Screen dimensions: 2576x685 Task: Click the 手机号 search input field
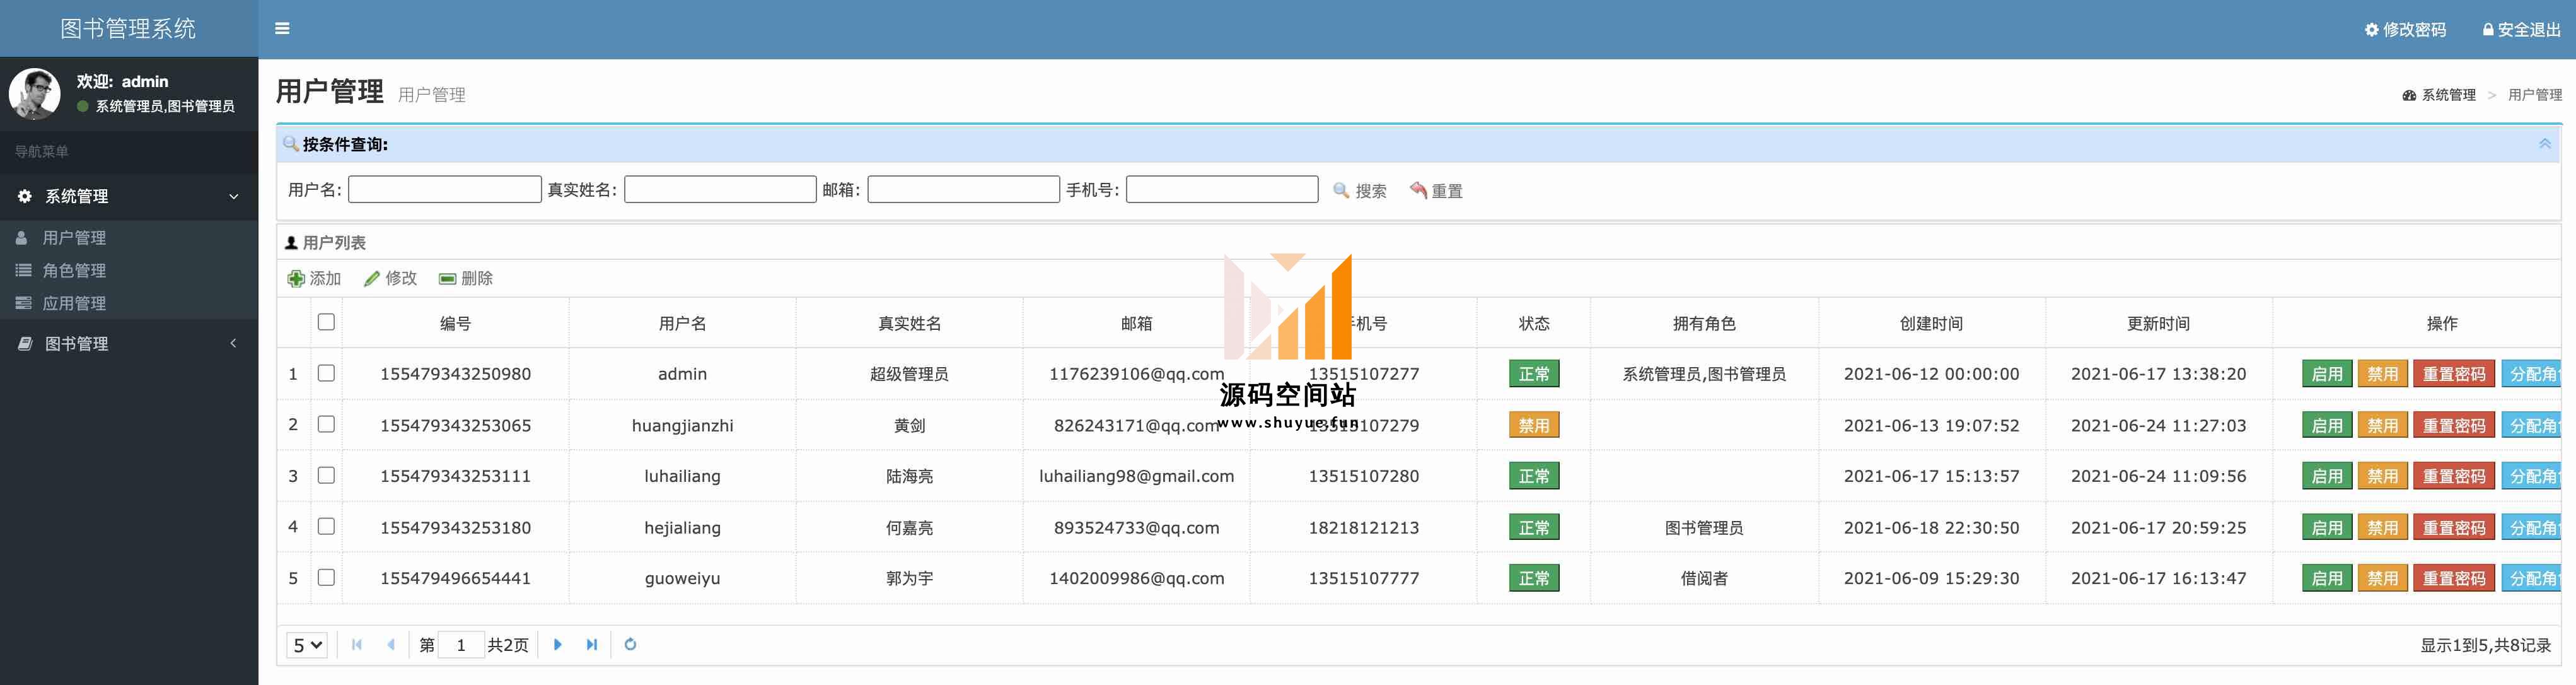[1222, 189]
